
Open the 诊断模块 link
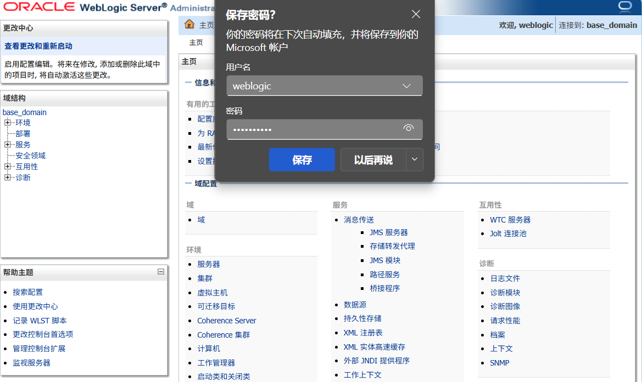[505, 293]
